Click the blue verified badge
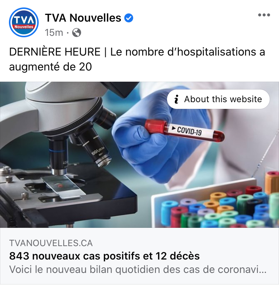Image resolution: width=279 pixels, height=286 pixels. point(129,18)
